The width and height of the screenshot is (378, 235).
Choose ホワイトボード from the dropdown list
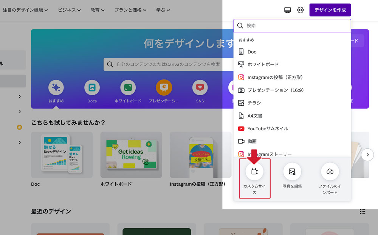[x=292, y=64]
